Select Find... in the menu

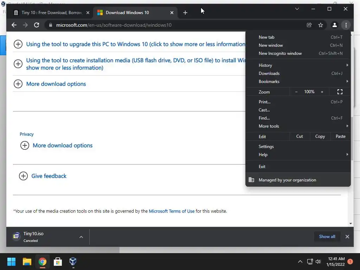tap(298, 118)
